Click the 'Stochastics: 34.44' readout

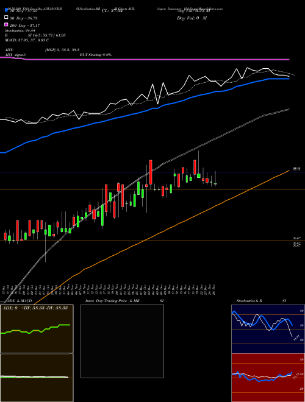20,30
